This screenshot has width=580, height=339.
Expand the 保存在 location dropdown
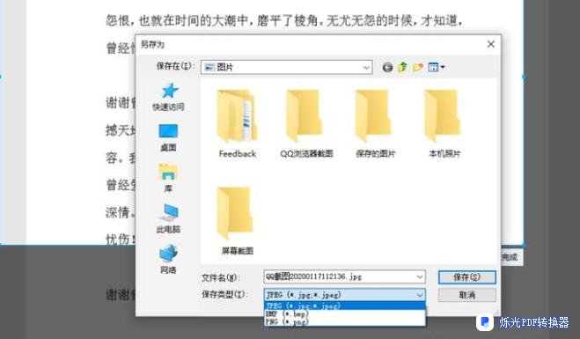click(x=366, y=67)
